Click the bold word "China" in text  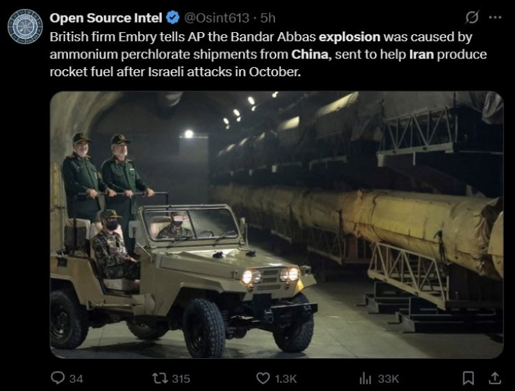(x=310, y=54)
